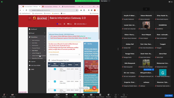174x98 pixels.
Task: Open the coding bootcamp bookmark folder
Action: click(38, 13)
